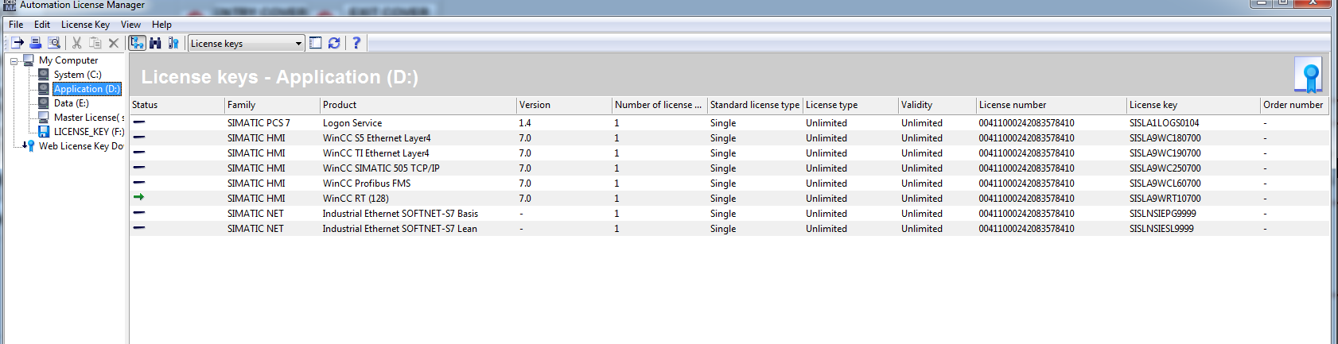Select Data (E:) in the tree
This screenshot has width=1338, height=344.
[72, 102]
